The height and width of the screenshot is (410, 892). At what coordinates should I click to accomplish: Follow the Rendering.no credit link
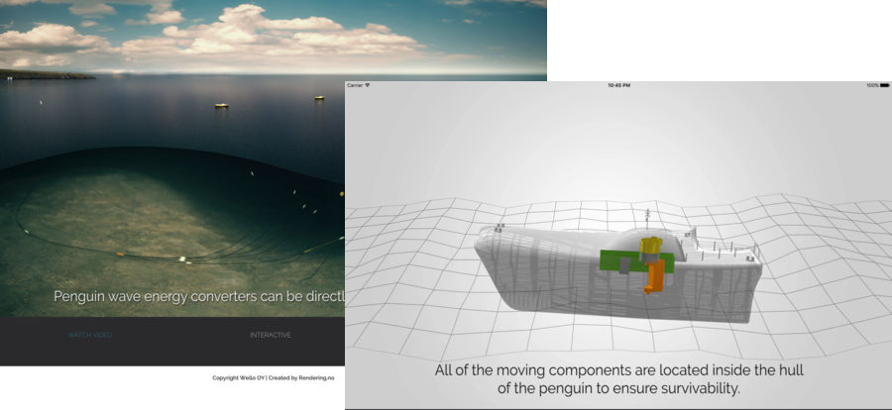pyautogui.click(x=314, y=377)
